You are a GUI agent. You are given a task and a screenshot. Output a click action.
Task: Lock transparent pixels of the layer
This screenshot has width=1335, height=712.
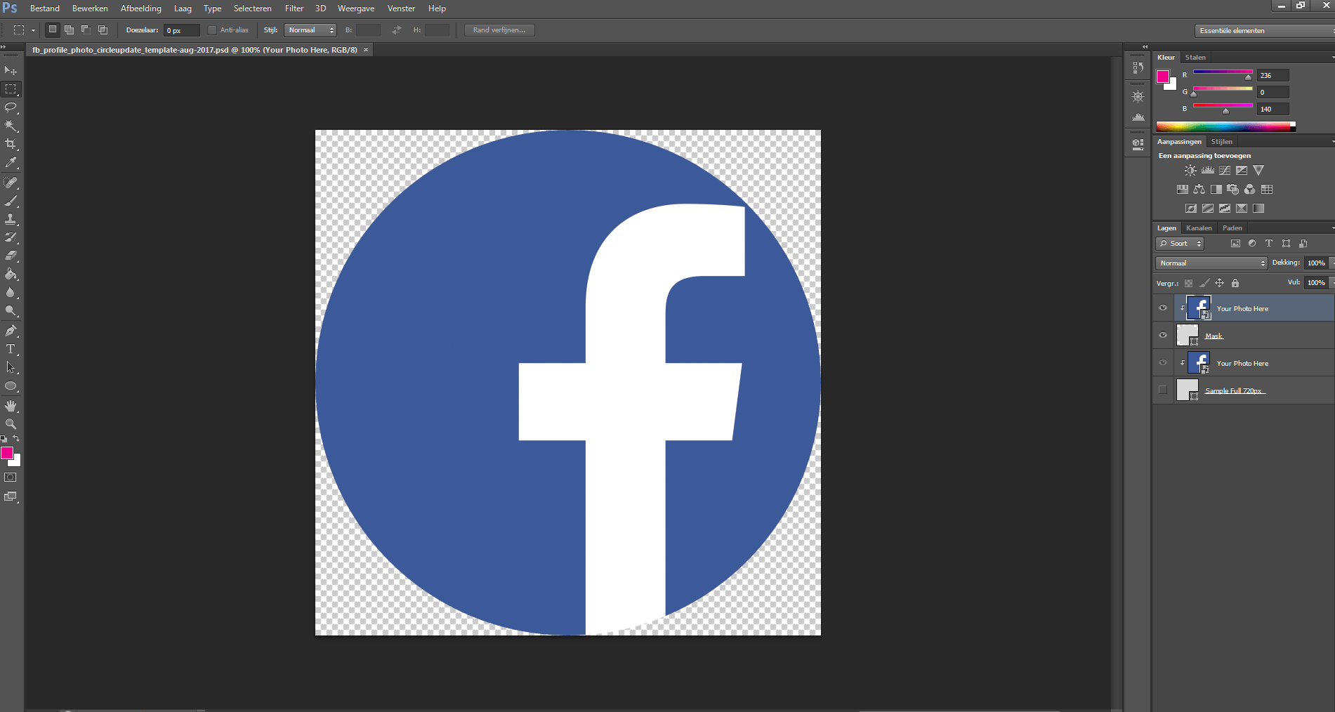1188,284
